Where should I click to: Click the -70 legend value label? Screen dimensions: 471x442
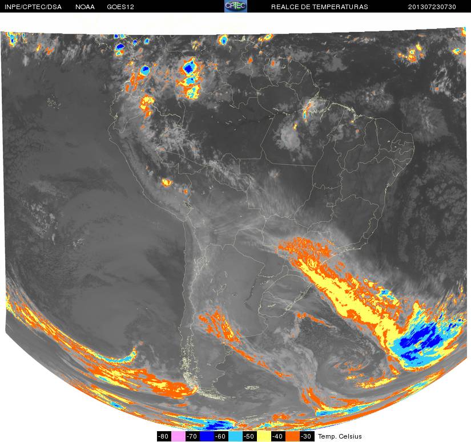pyautogui.click(x=192, y=436)
